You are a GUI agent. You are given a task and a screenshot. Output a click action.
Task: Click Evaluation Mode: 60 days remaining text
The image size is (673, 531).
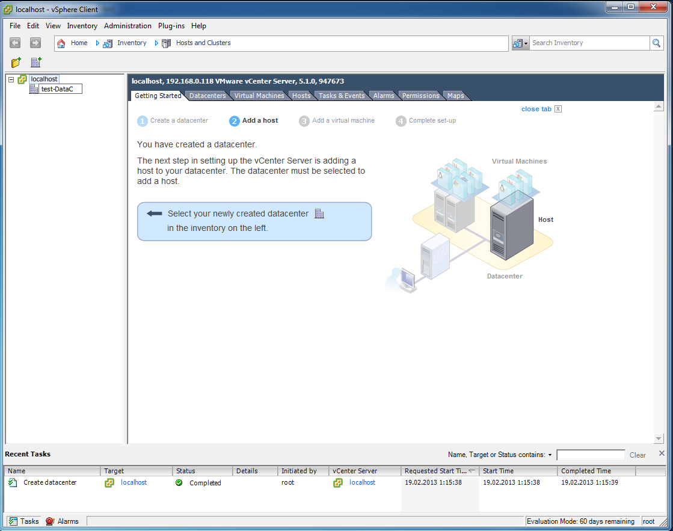(x=580, y=521)
